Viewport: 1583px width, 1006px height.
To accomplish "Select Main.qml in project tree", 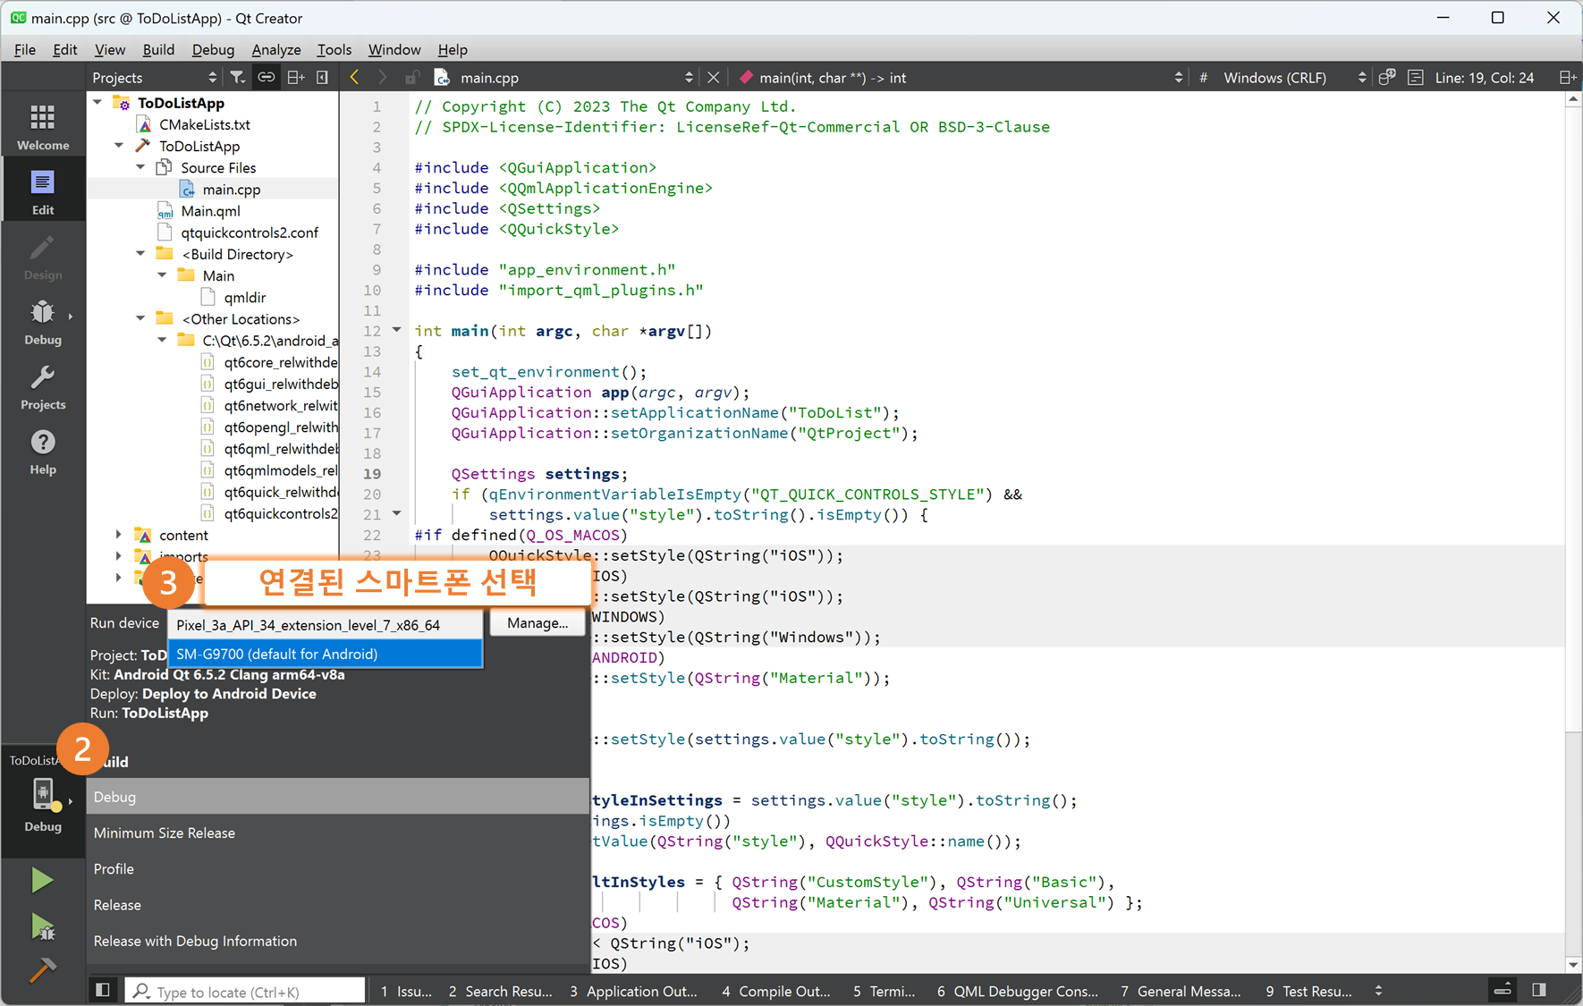I will (210, 211).
